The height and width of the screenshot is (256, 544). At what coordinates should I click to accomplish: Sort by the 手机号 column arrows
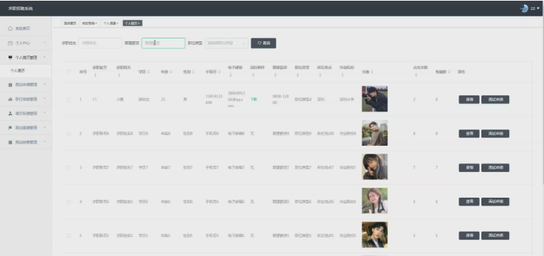219,72
